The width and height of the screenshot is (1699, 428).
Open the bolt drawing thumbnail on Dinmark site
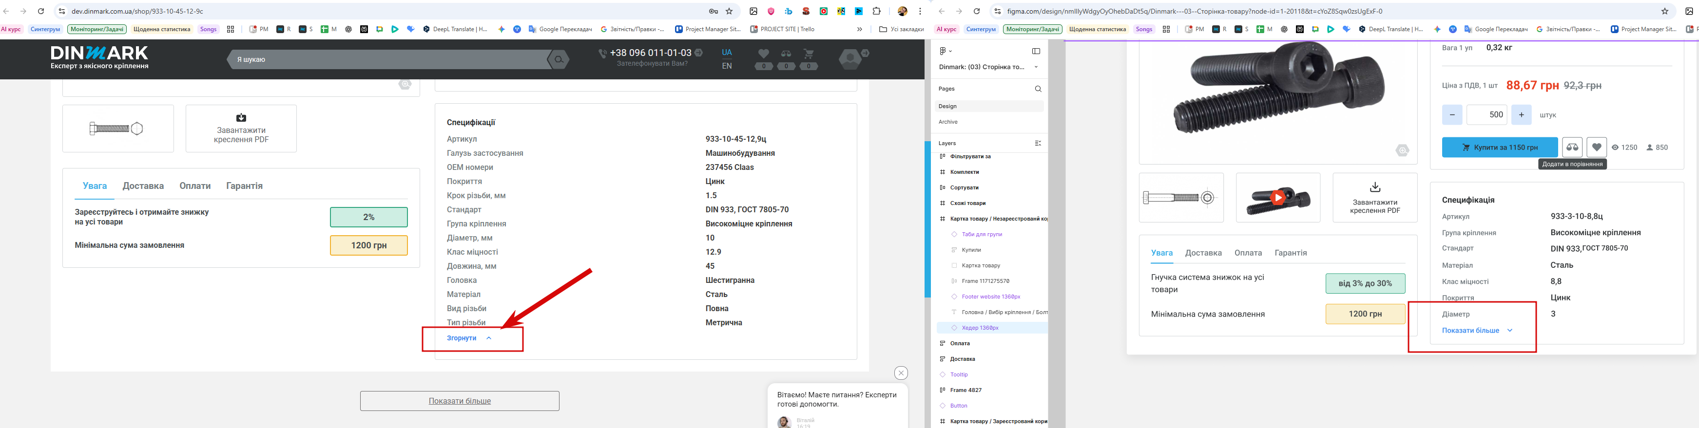pos(118,129)
